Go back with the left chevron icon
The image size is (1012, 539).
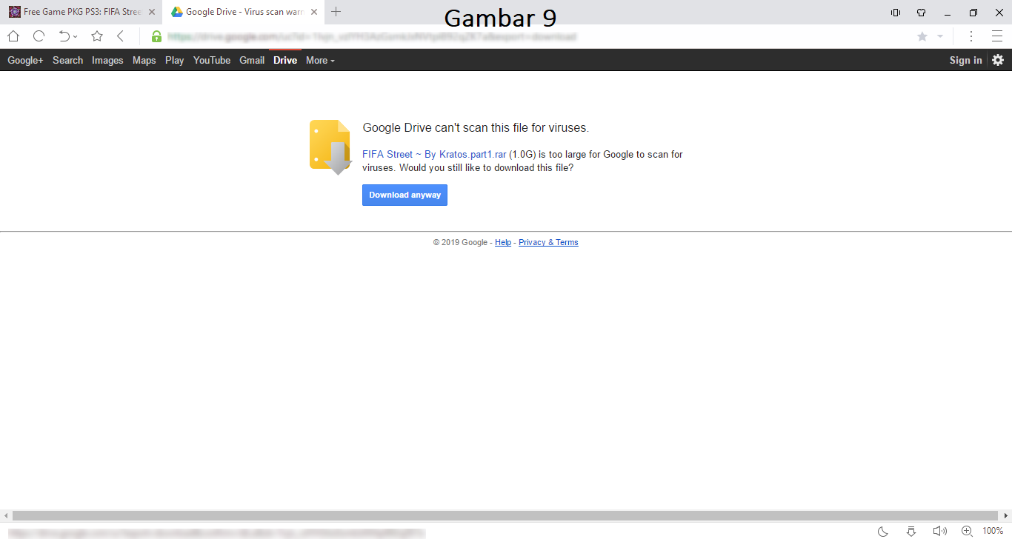click(121, 36)
